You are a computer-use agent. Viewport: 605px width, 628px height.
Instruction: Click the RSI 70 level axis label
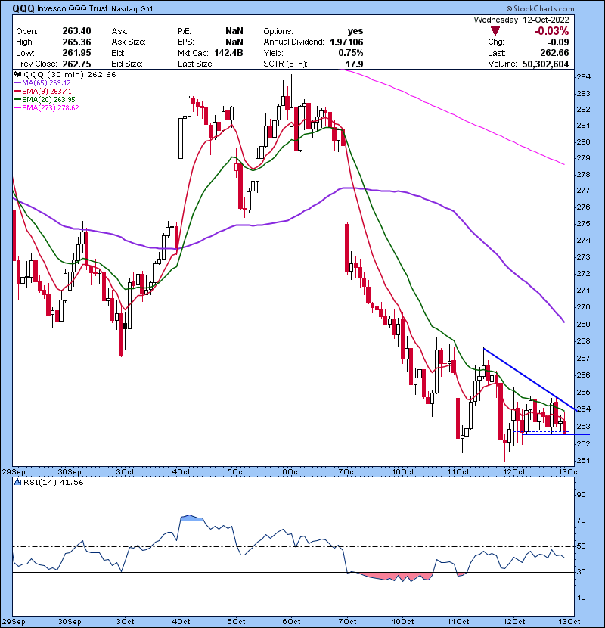click(581, 521)
